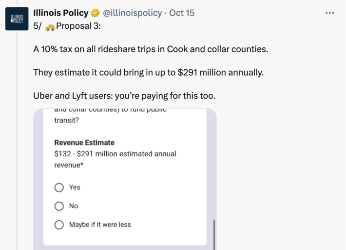346x250 pixels.
Task: Open the Illinois Policy display name link
Action: [x=60, y=13]
